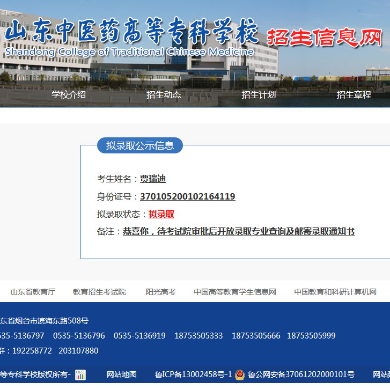Open the 鲁公网安备37061202000101号 link
Viewport: 390px width, 390px height.
[301, 374]
